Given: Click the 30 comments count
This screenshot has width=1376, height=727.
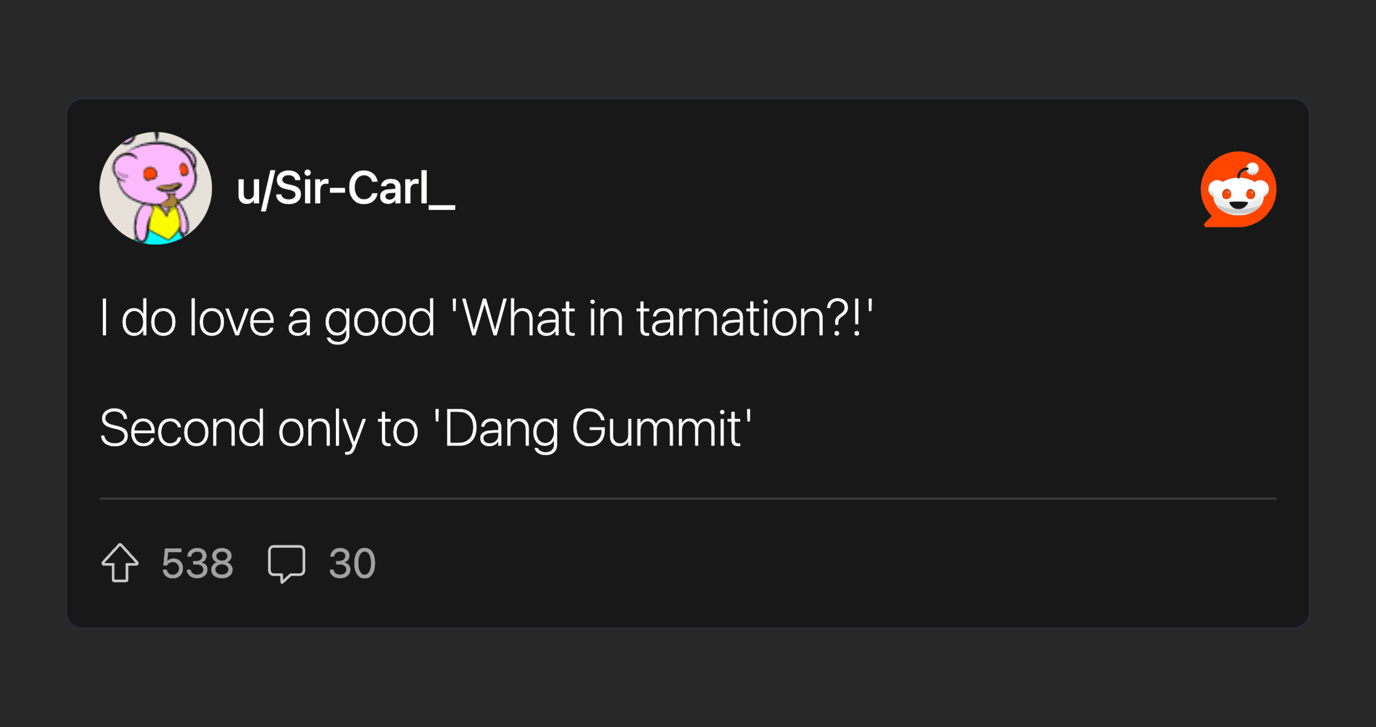Looking at the screenshot, I should (x=352, y=564).
